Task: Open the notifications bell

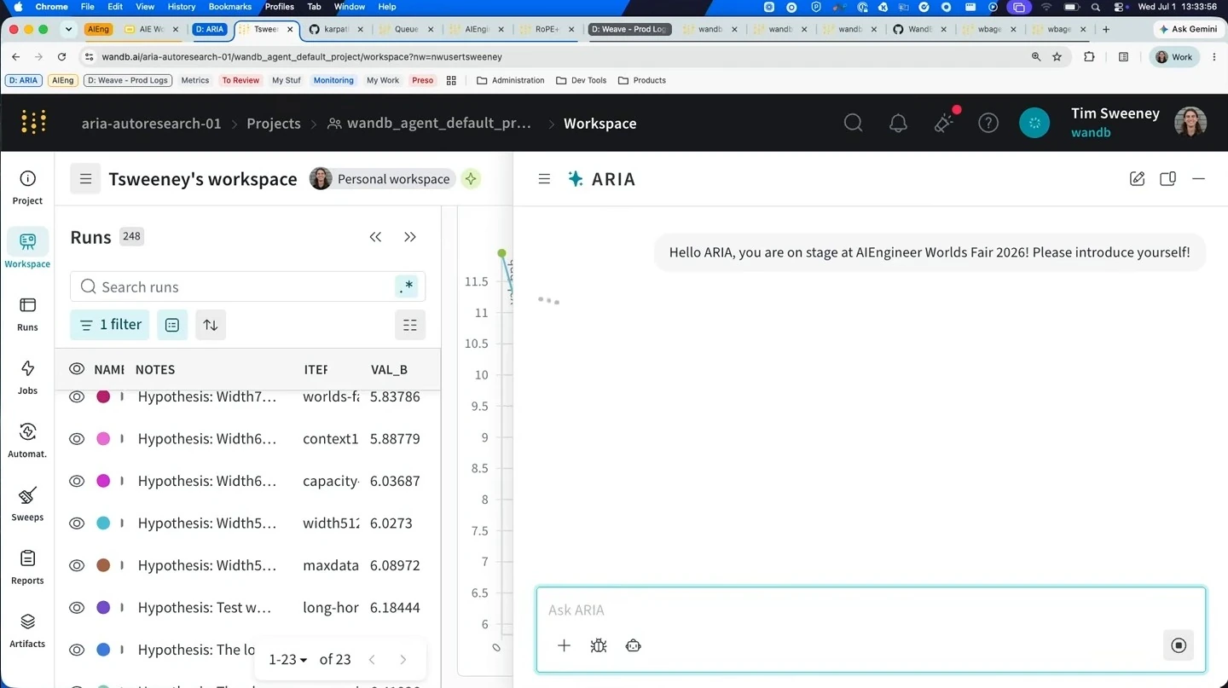Action: pyautogui.click(x=898, y=123)
